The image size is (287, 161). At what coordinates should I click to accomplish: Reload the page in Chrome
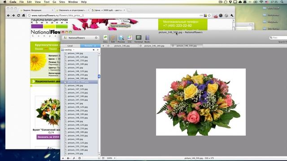click(18, 16)
